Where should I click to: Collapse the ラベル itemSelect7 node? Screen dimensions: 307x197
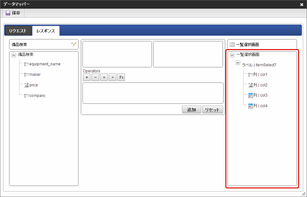click(x=238, y=62)
